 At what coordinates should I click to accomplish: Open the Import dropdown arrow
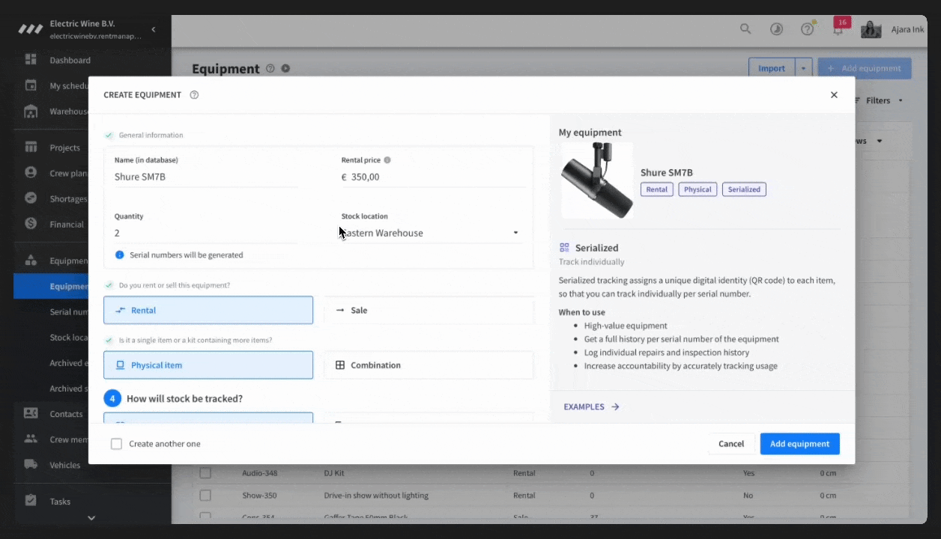(803, 68)
